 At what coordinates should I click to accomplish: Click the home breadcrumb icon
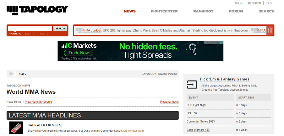point(11,74)
